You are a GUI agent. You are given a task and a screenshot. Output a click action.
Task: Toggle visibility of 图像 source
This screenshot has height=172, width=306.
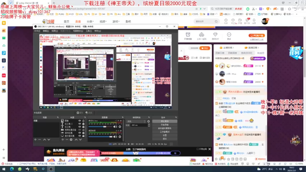click(79, 121)
